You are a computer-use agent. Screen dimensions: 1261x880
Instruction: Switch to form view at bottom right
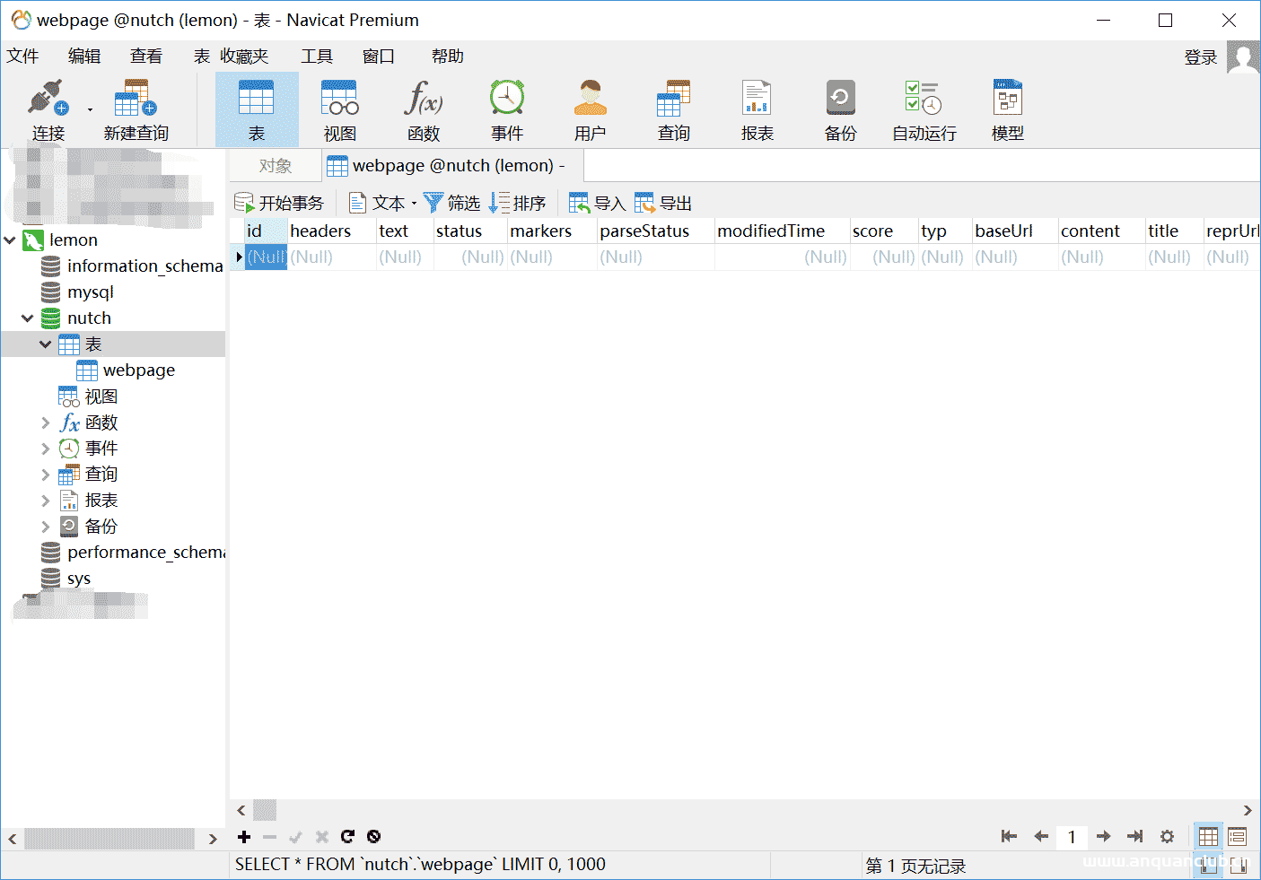1238,837
